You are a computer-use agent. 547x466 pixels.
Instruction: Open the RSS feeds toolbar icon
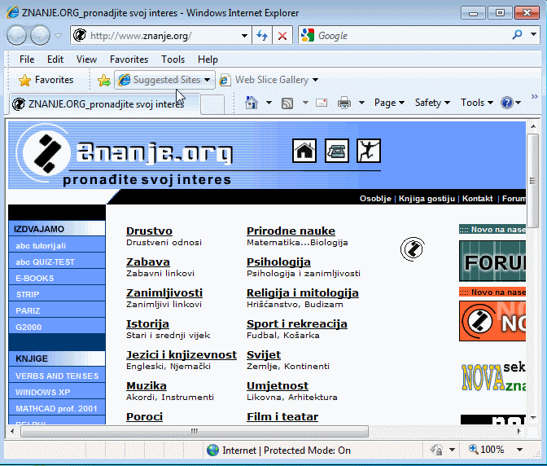click(287, 103)
